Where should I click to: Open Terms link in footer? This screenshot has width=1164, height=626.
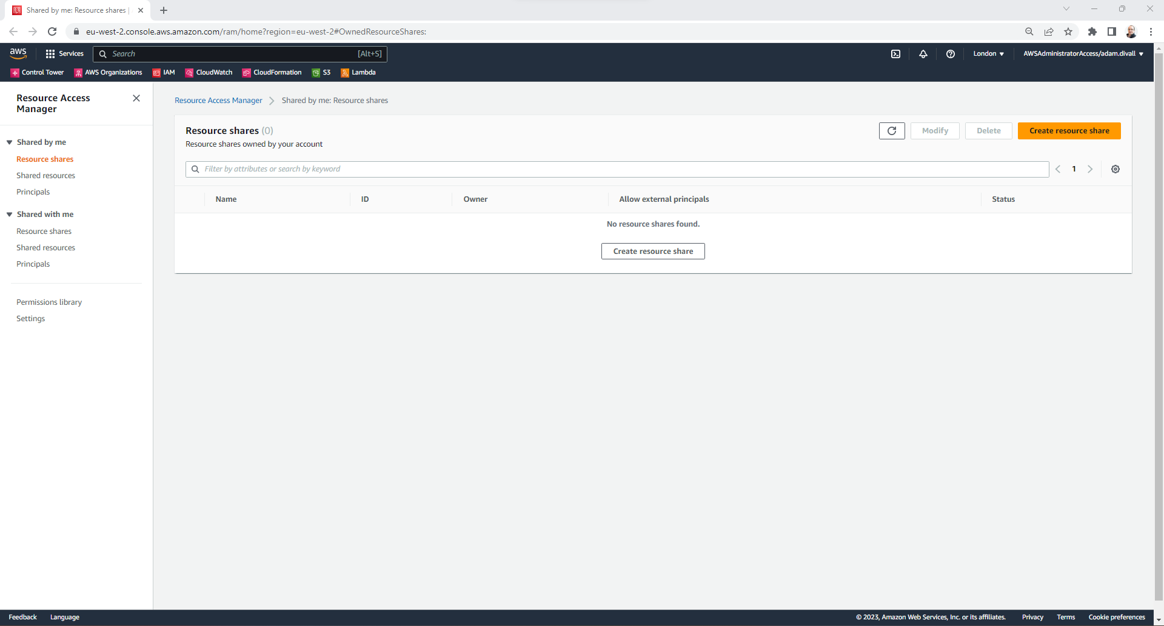1066,618
